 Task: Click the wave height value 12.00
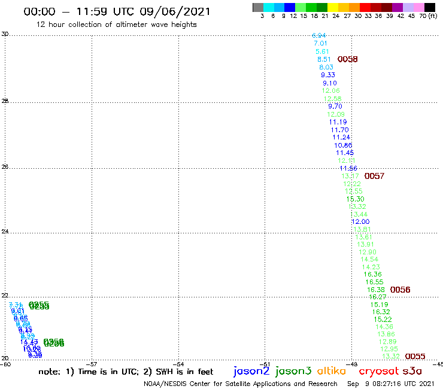(360, 222)
